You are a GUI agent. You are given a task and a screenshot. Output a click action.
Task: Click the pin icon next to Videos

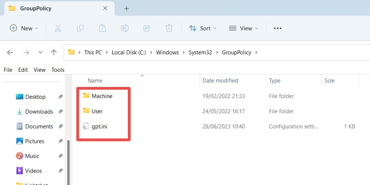point(61,171)
